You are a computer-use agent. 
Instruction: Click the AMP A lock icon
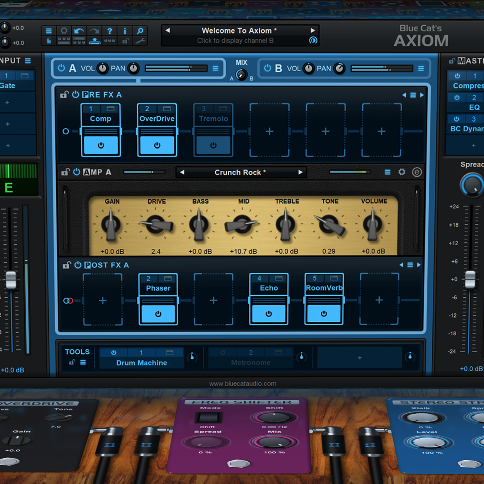(x=65, y=172)
